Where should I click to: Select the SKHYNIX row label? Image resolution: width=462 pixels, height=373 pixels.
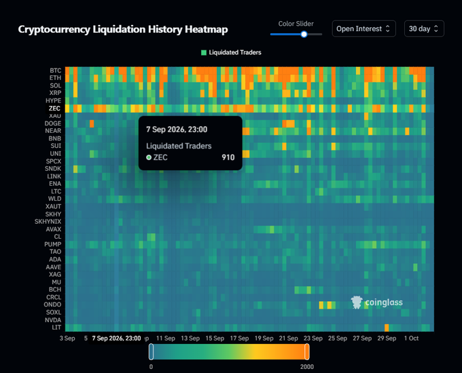pyautogui.click(x=48, y=222)
